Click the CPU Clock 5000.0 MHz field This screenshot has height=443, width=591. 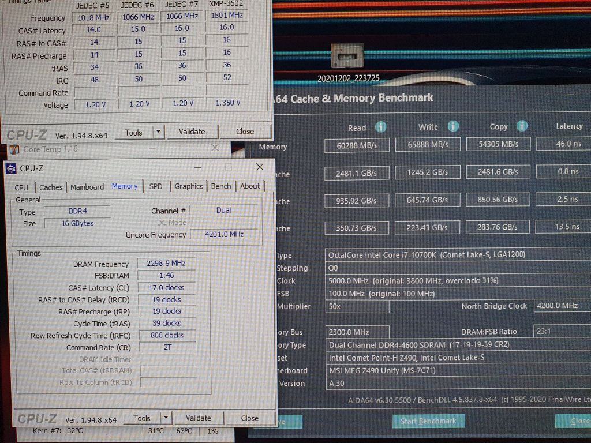tap(458, 281)
